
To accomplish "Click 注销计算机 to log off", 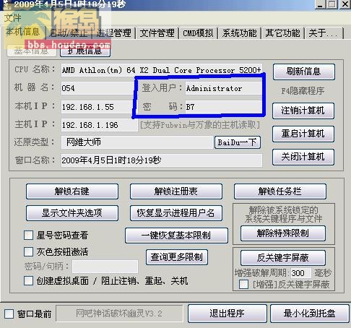I will (x=303, y=111).
